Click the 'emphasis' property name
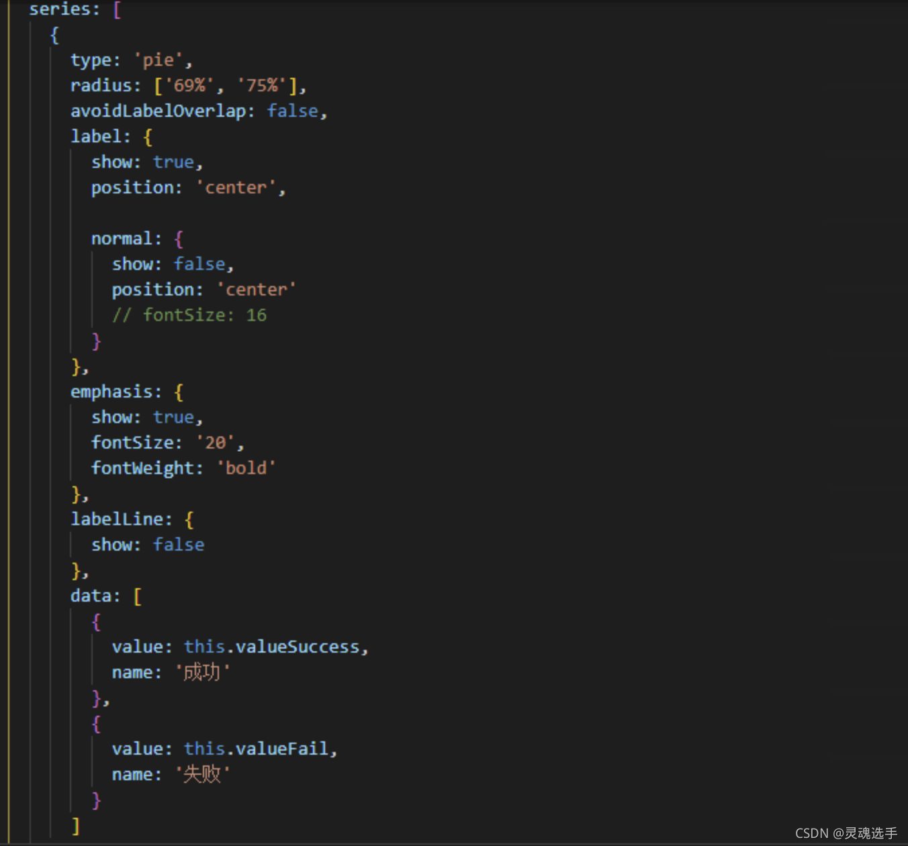 (111, 391)
